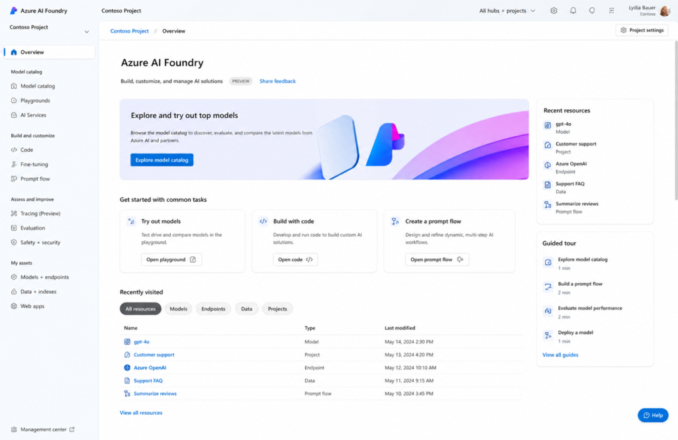
Task: Click the Safety + security shield icon
Action: coord(14,242)
